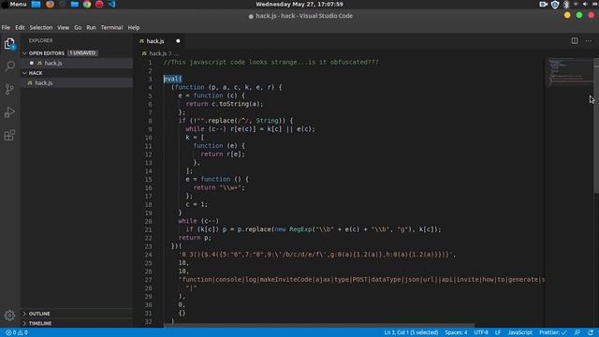Open the Run and Debug view
This screenshot has width=599, height=337.
[x=9, y=112]
